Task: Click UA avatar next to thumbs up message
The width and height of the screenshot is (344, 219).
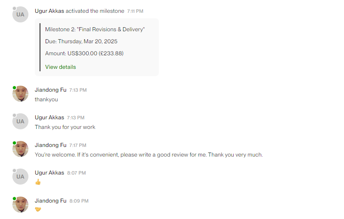Action: tap(20, 177)
